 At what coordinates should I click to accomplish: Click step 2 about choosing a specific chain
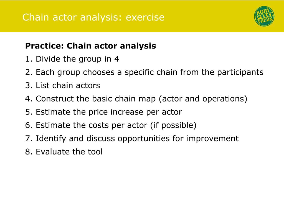click(144, 72)
